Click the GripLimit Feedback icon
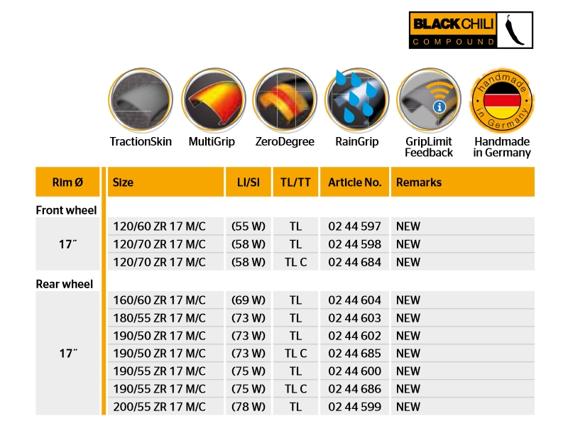The image size is (568, 426). (429, 99)
